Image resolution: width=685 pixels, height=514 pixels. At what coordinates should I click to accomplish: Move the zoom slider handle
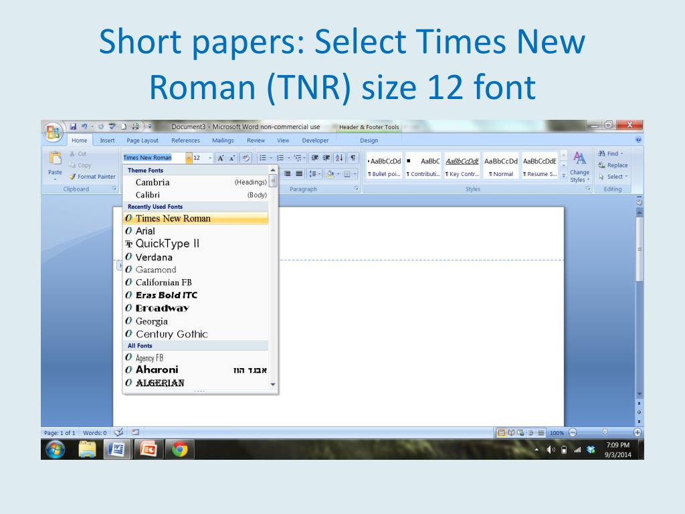[605, 432]
